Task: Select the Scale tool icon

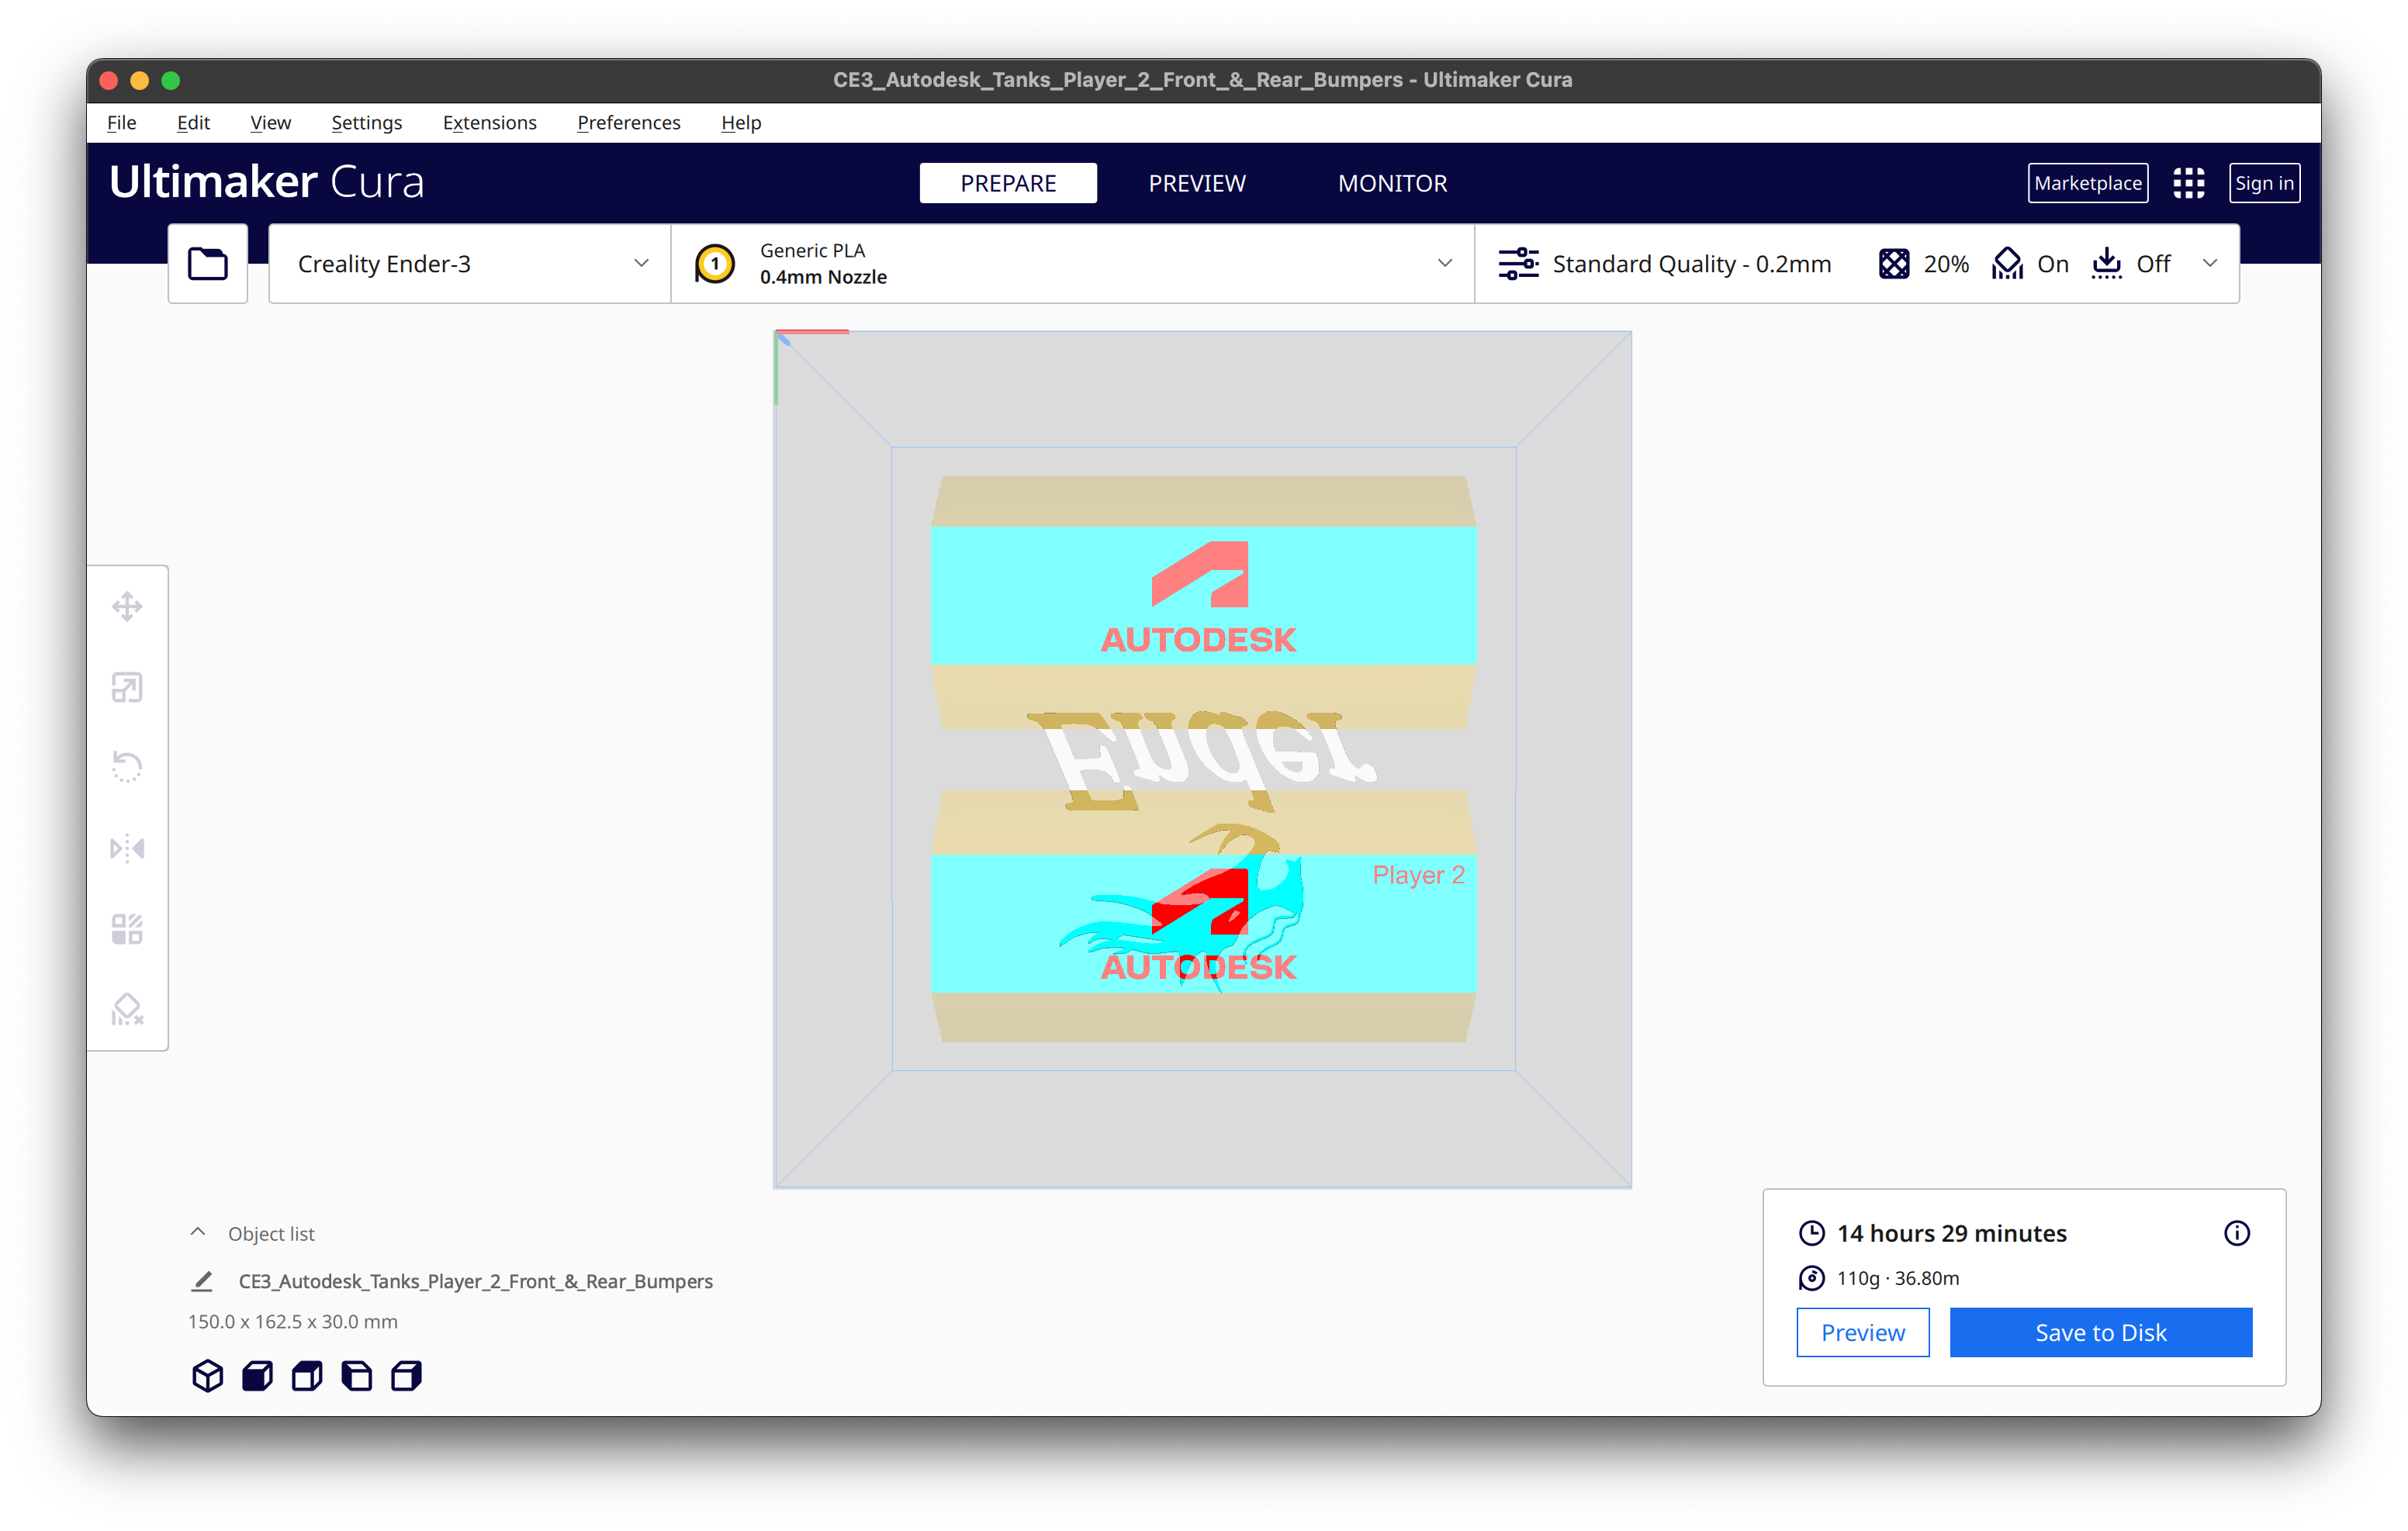Action: click(x=127, y=687)
